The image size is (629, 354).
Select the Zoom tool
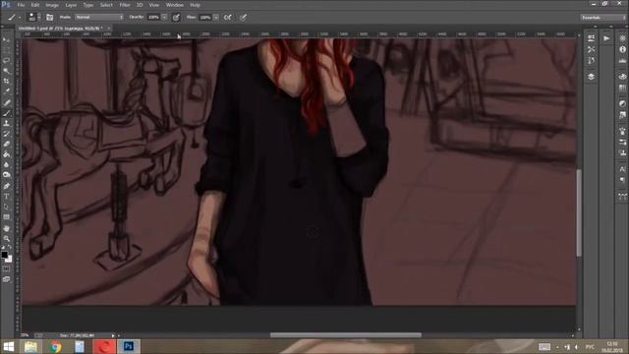(7, 238)
